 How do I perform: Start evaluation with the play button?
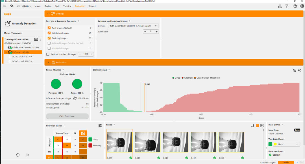tap(28, 155)
